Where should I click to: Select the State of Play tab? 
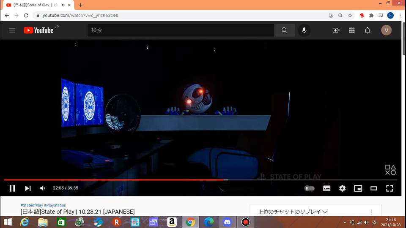(36, 5)
